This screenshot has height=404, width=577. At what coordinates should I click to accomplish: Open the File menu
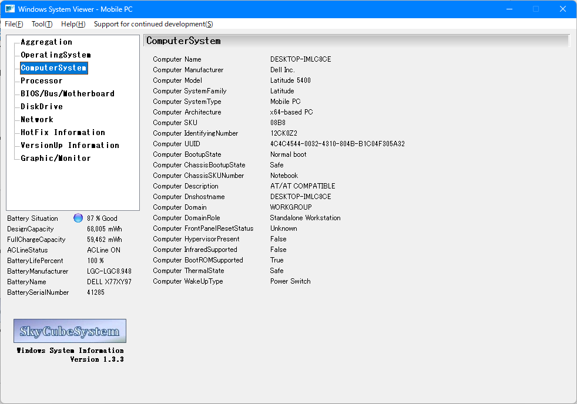click(14, 24)
